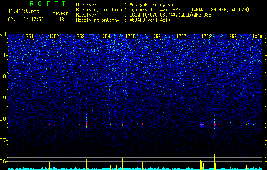
Task: Click the 'Receiver' field label
Action: click(86, 15)
